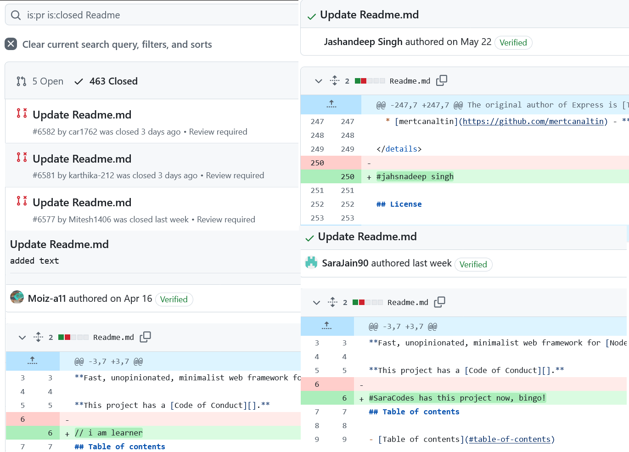Click the Moiz-a11 avatar image

tap(17, 297)
